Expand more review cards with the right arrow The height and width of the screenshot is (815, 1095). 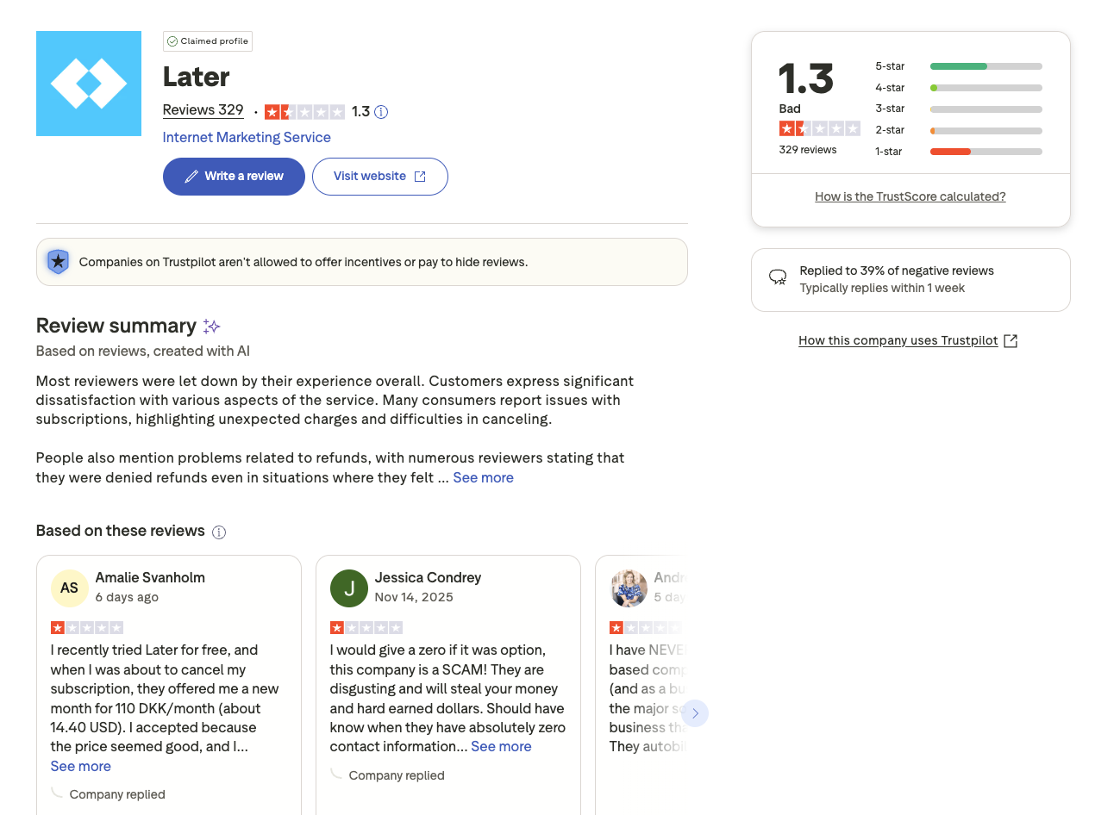[695, 713]
